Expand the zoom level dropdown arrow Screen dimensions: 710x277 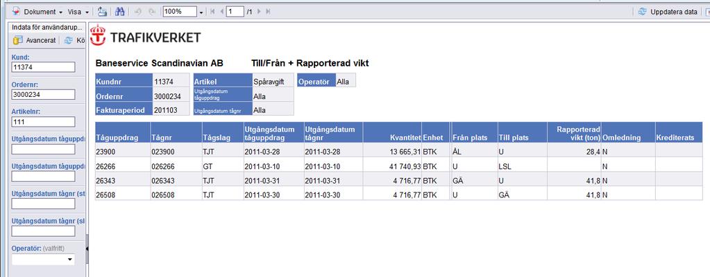[x=201, y=12]
